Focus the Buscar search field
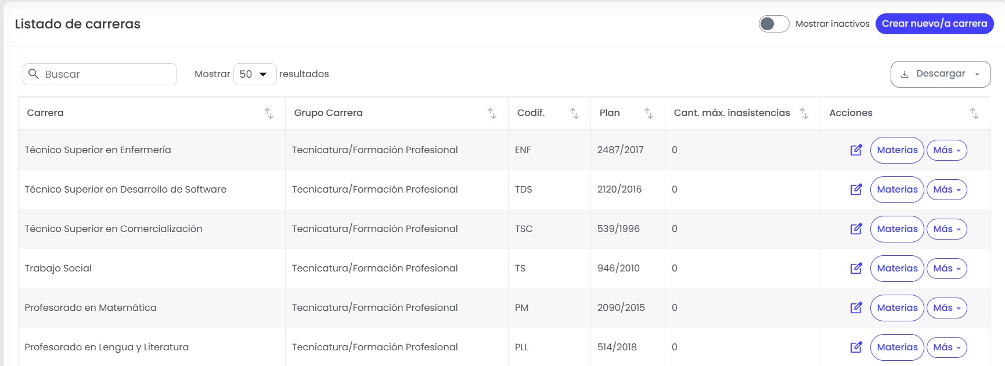Screen dimensions: 1005x366 (x=100, y=74)
